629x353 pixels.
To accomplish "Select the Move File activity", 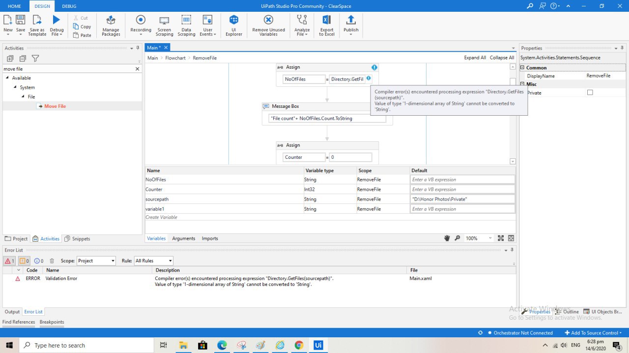I will point(55,106).
